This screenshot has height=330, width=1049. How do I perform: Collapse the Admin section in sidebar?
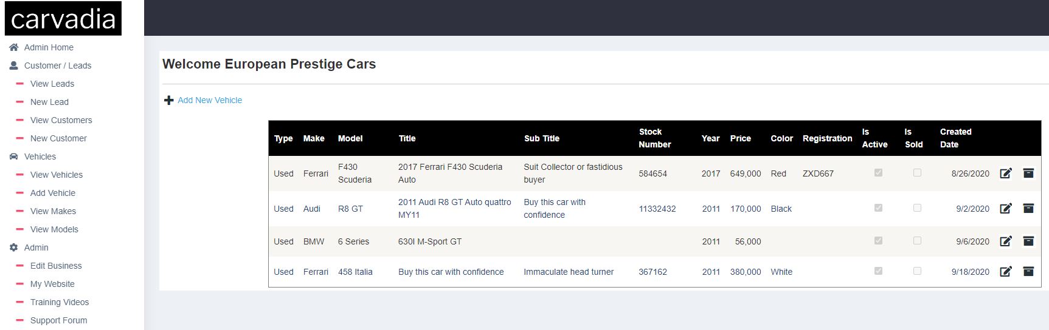36,247
